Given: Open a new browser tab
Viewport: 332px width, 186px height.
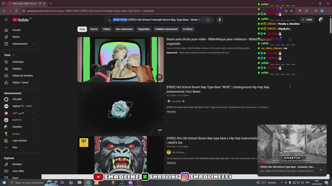Looking at the screenshot, I should coord(50,4).
